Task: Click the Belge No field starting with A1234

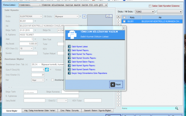Action: click(61, 31)
